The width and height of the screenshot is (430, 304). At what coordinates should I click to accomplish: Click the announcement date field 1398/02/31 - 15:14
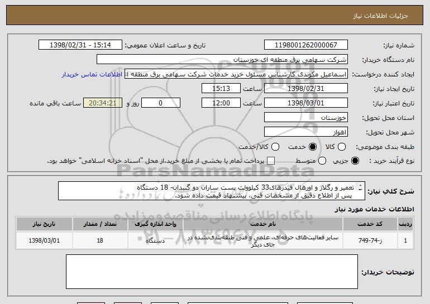coord(82,45)
